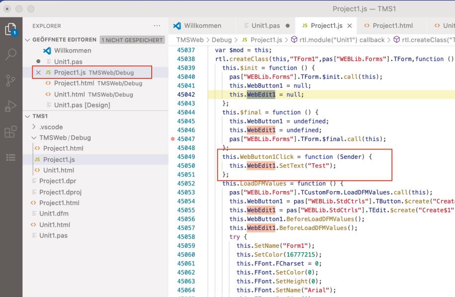The height and width of the screenshot is (297, 455).
Task: Open the Source Control view icon
Action: pos(11,80)
